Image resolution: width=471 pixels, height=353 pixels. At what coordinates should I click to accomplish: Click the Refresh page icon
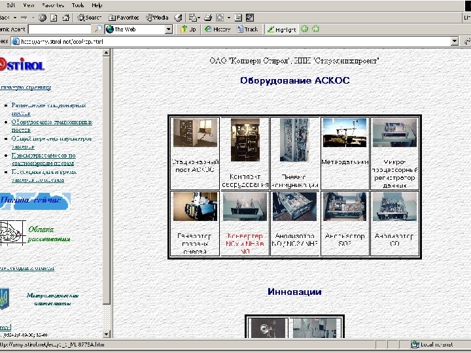(54, 18)
